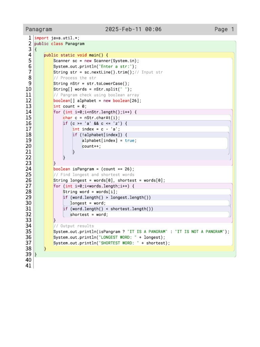
Task: Click the 'Page 1' label in header
Action: coord(224,29)
